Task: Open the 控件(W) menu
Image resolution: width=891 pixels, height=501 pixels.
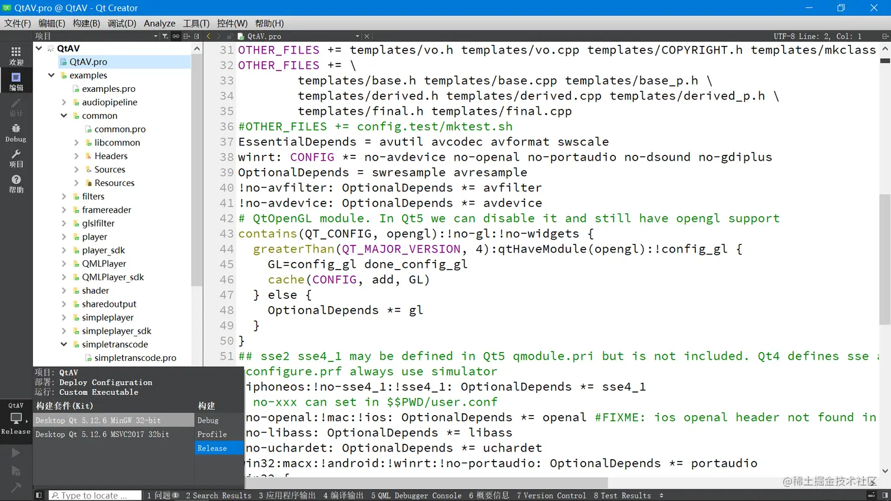Action: tap(232, 24)
